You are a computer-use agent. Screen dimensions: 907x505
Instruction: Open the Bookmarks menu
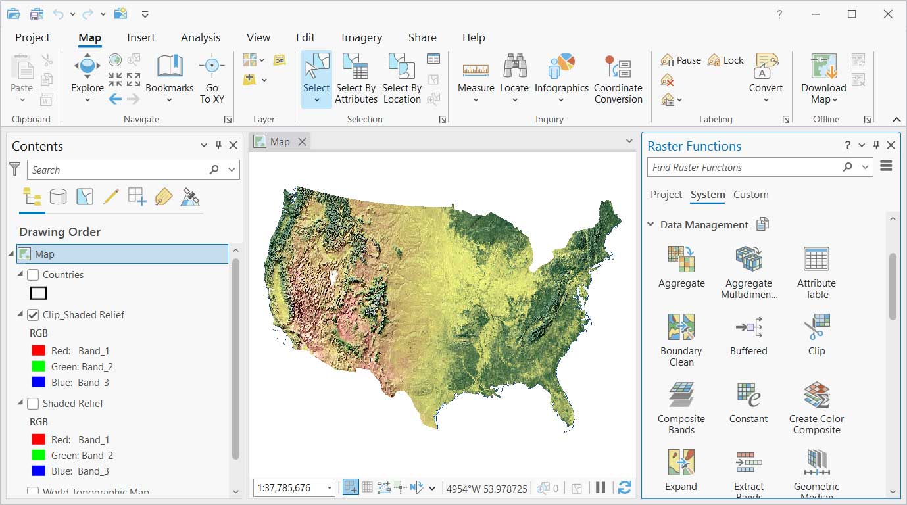point(169,79)
